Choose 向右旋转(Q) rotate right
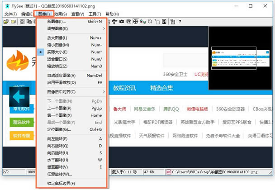This screenshot has height=190, width=275. [71, 146]
